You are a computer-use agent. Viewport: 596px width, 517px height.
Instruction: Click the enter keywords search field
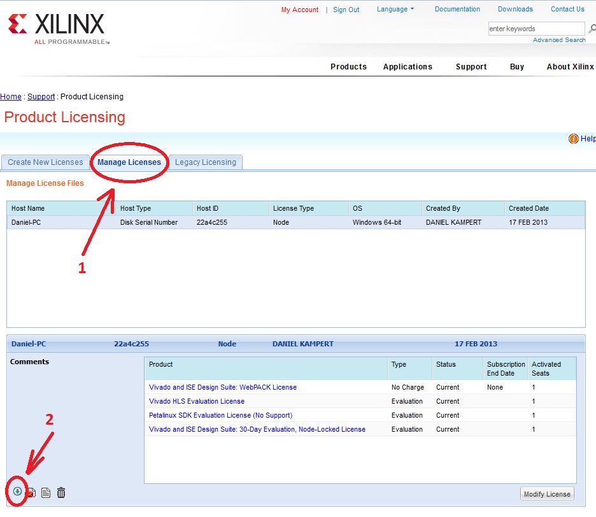click(x=536, y=29)
